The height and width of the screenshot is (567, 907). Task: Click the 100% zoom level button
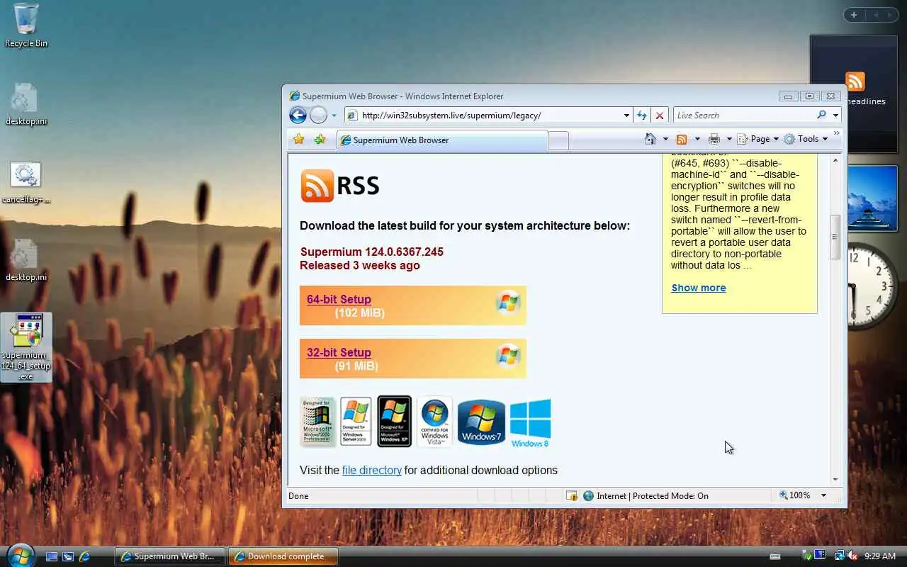point(795,495)
